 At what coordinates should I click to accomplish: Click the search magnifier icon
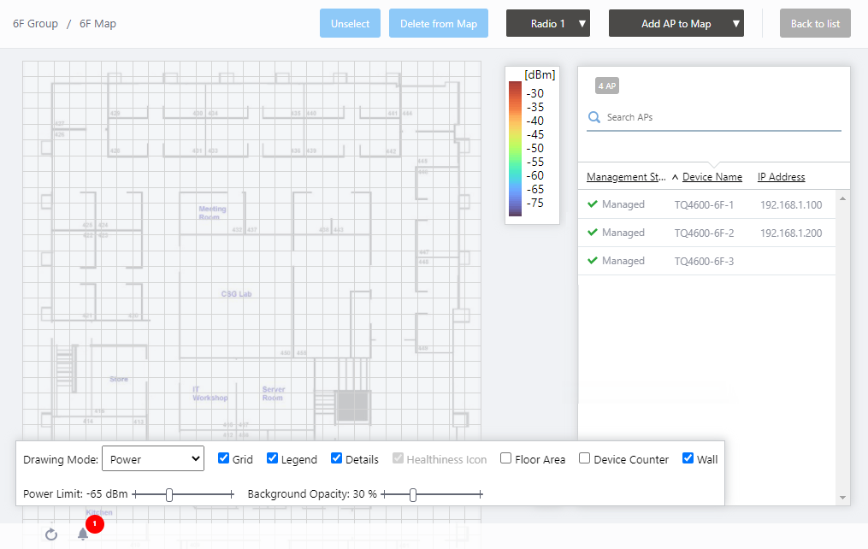click(593, 117)
